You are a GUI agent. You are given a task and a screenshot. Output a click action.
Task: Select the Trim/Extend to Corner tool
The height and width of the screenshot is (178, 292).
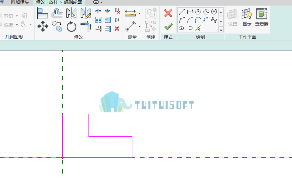point(86,26)
